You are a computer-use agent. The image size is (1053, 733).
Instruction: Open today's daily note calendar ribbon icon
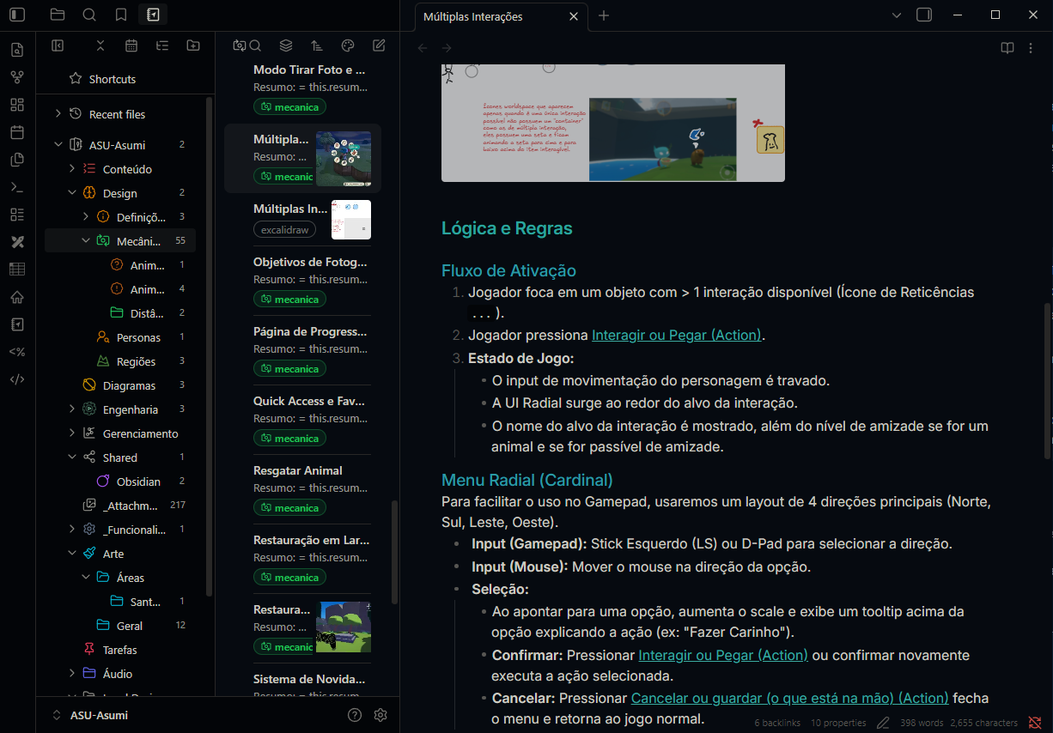[x=17, y=132]
